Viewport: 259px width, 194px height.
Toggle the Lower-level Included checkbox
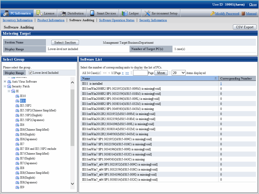pyautogui.click(x=30, y=72)
